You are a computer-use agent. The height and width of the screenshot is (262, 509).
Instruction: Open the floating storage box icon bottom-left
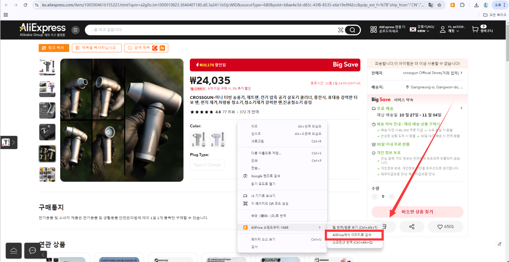coord(14,250)
